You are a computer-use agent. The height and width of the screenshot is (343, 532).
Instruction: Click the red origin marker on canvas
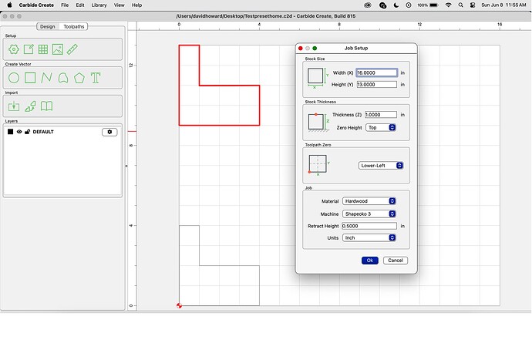click(x=179, y=306)
